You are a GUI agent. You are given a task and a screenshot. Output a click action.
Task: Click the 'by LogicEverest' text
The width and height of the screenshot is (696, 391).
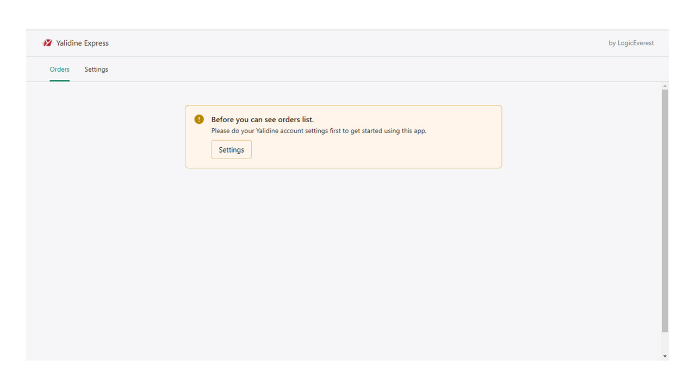631,43
